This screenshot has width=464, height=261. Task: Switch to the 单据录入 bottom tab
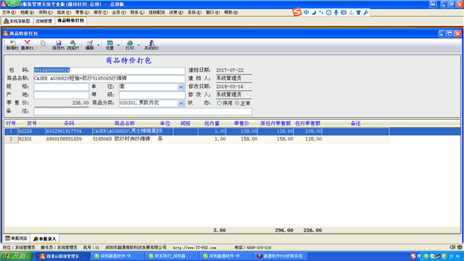coord(45,238)
